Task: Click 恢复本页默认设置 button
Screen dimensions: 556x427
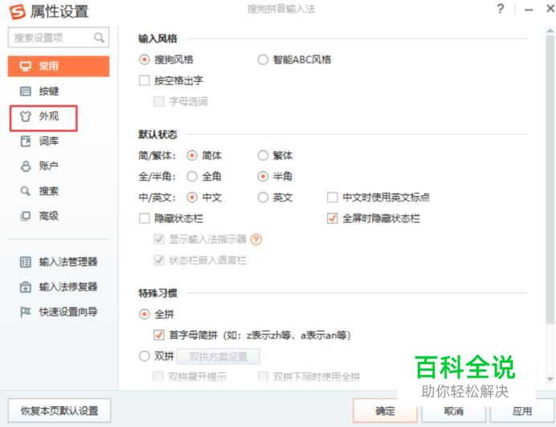Action: 59,411
